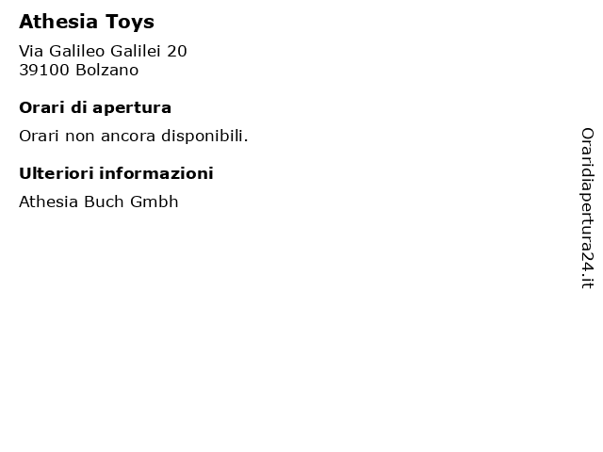Image resolution: width=603 pixels, height=452 pixels.
Task: Click the Orari di apertura heading
Action: (95, 108)
